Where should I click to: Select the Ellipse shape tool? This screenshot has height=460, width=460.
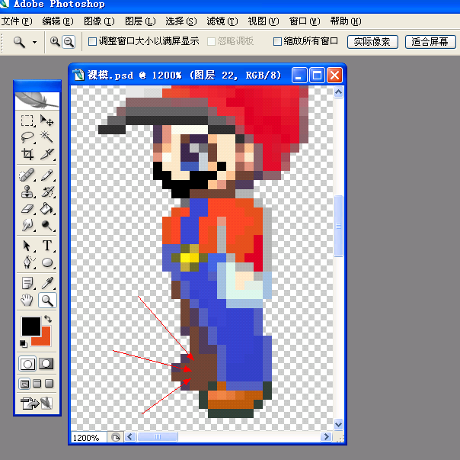coord(46,262)
